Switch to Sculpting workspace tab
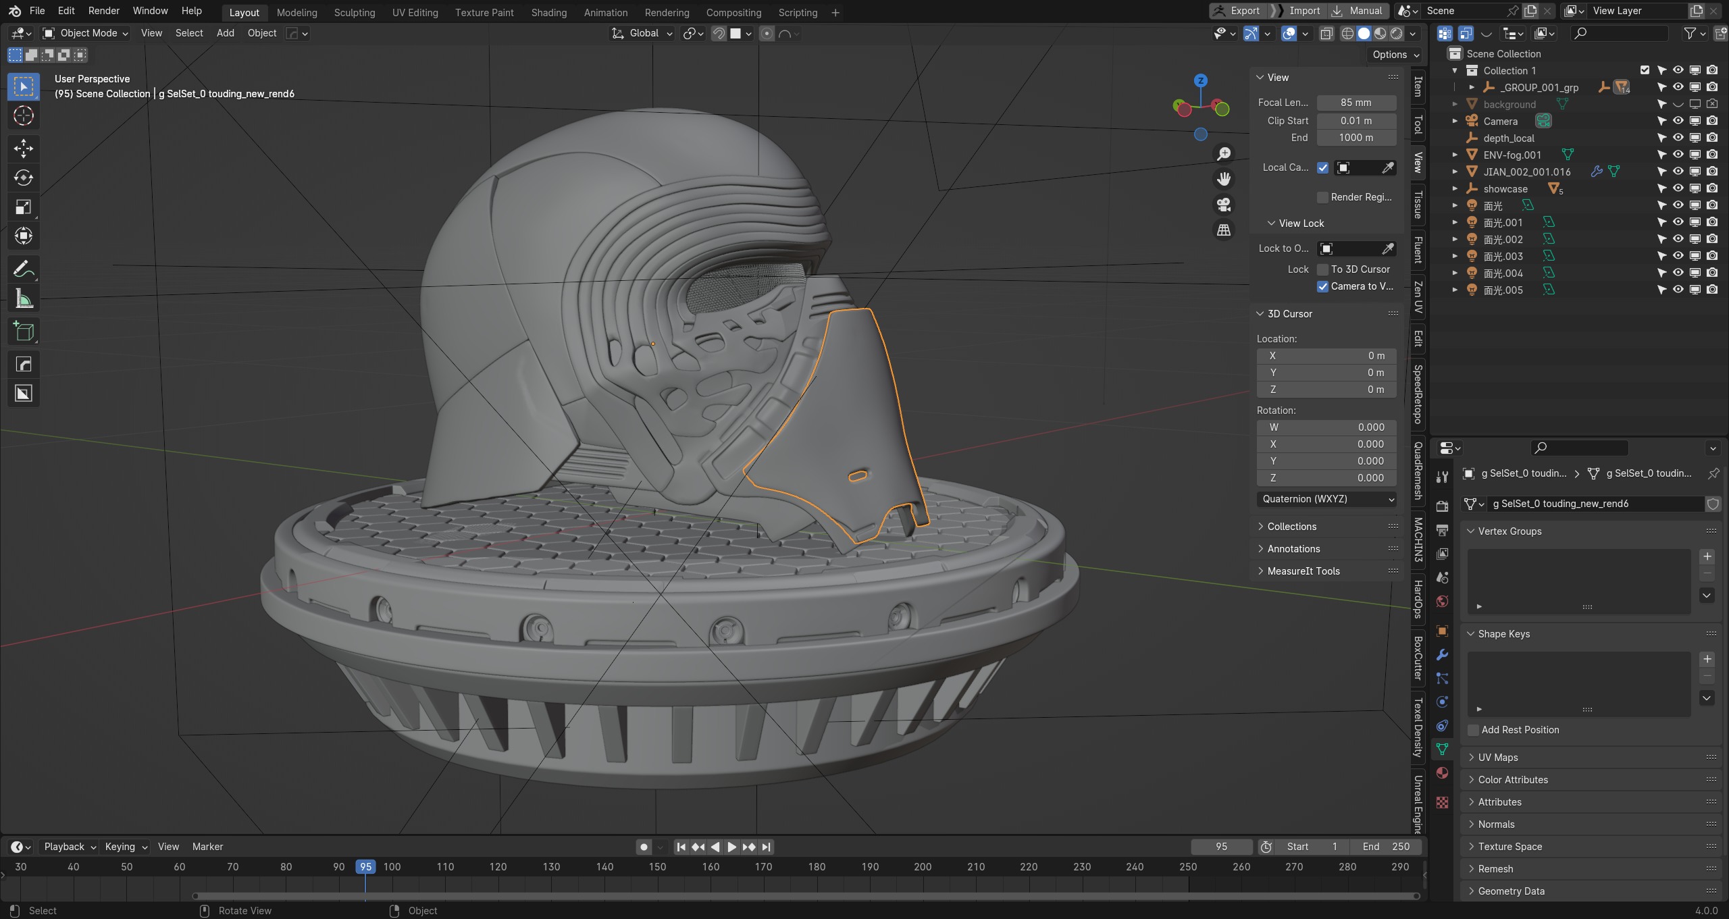Viewport: 1729px width, 919px height. tap(355, 12)
